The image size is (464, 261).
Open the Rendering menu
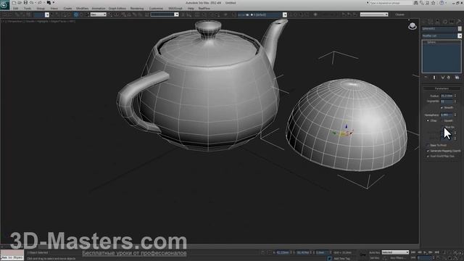(137, 9)
